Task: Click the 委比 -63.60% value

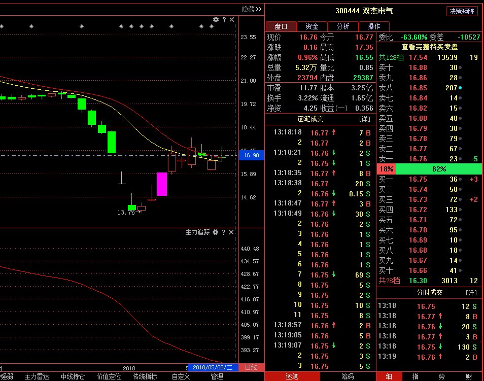Action: [414, 38]
